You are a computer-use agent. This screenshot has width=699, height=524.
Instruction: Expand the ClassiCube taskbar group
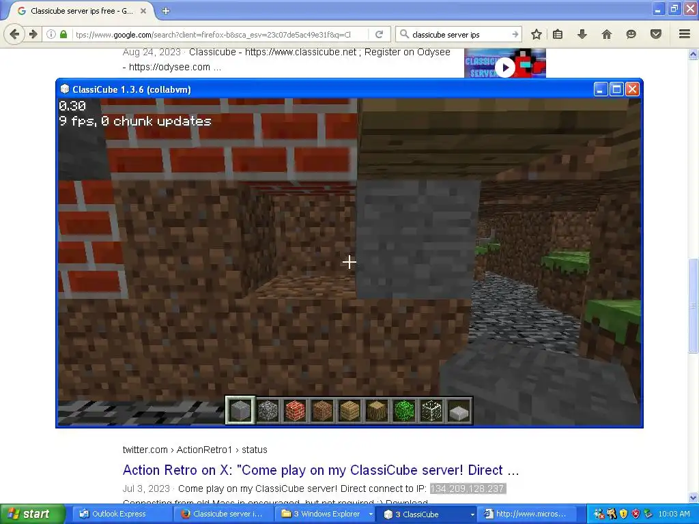tap(472, 514)
